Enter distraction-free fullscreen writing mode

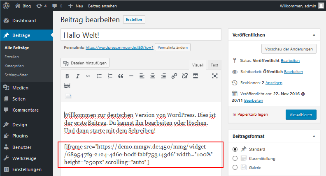click(214, 76)
